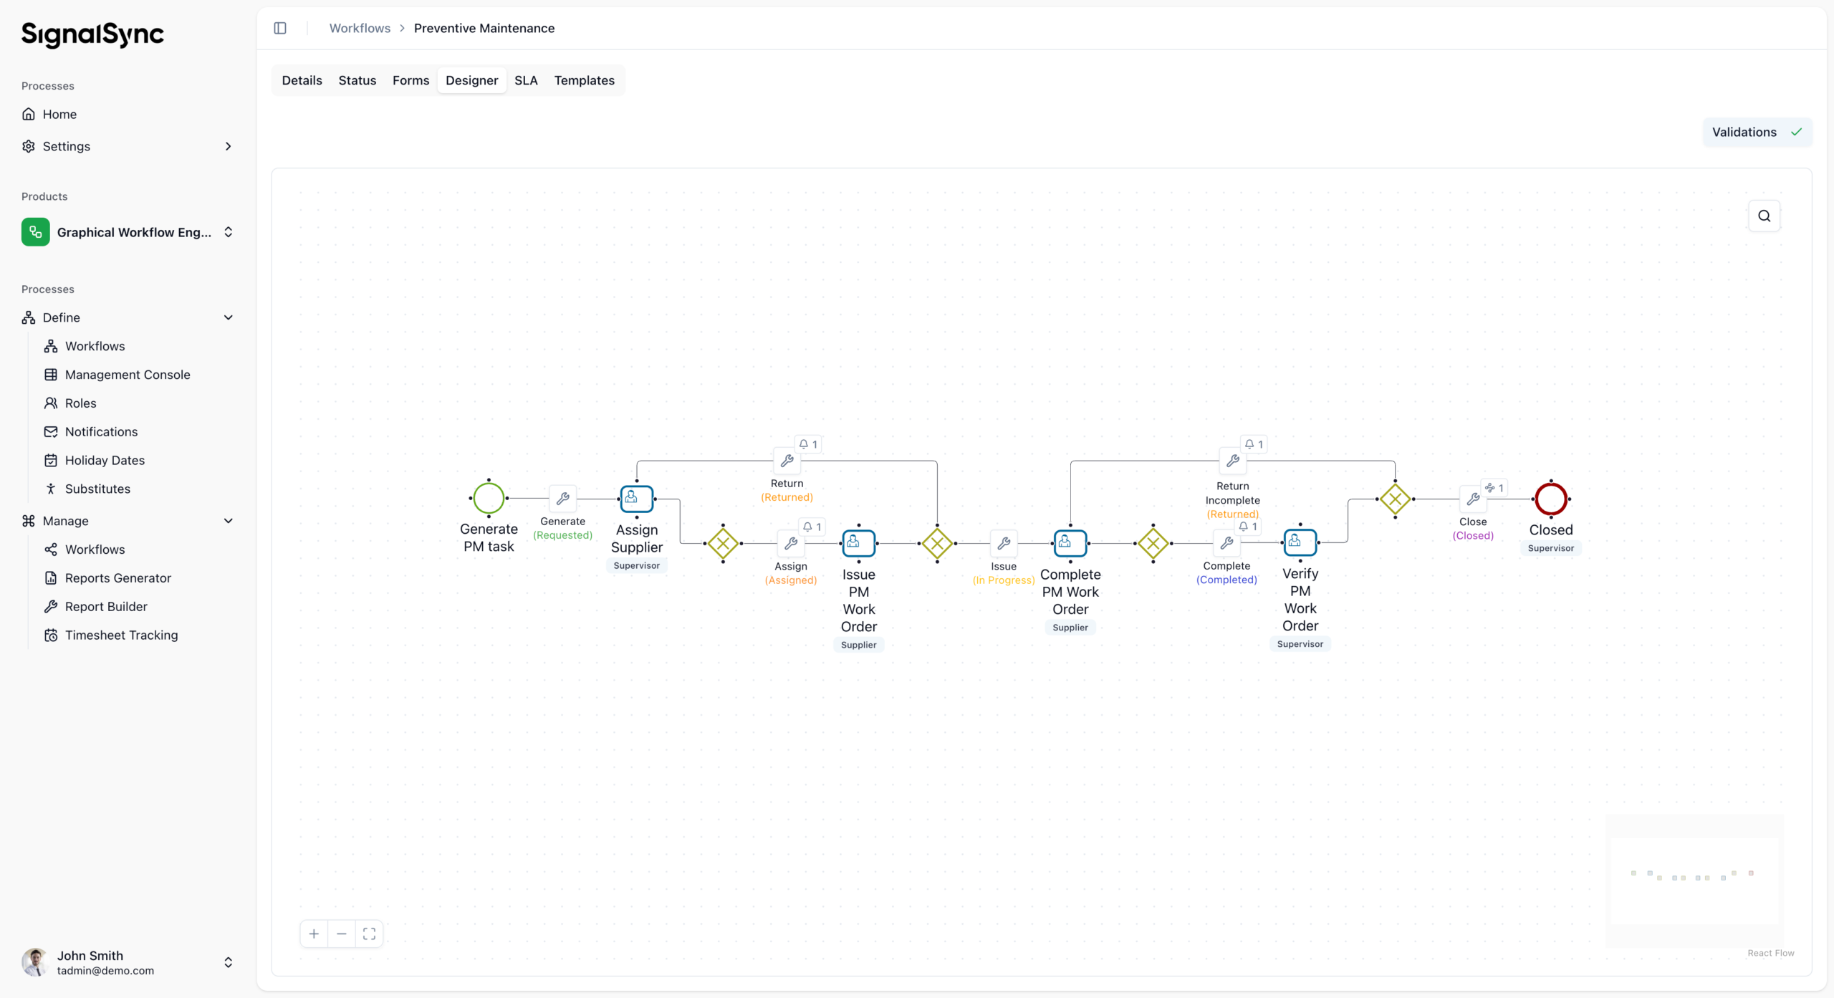1834x998 pixels.
Task: Switch to the SLA tab
Action: point(526,80)
